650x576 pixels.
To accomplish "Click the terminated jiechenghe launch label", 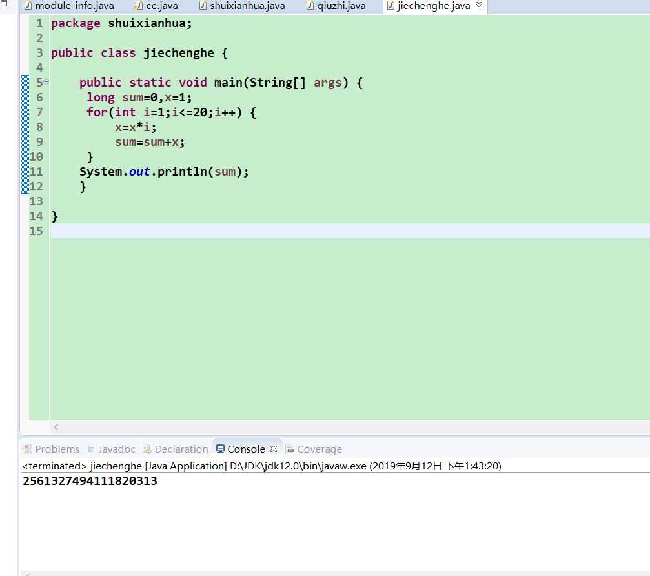I will (x=261, y=466).
